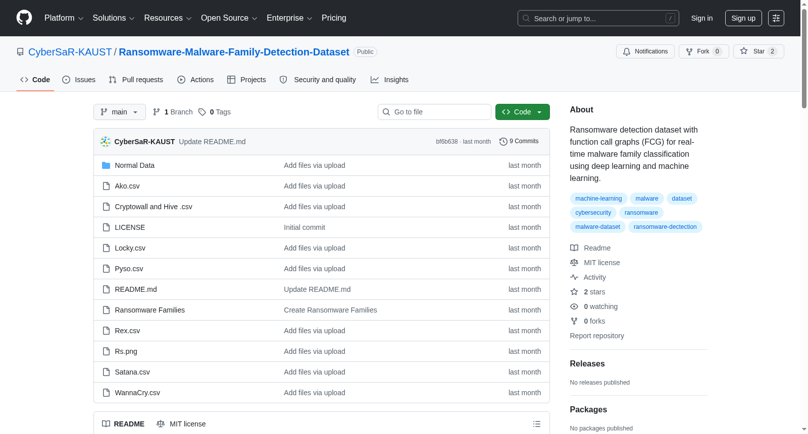808x434 pixels.
Task: Click the Rs.png file icon
Action: pos(106,351)
